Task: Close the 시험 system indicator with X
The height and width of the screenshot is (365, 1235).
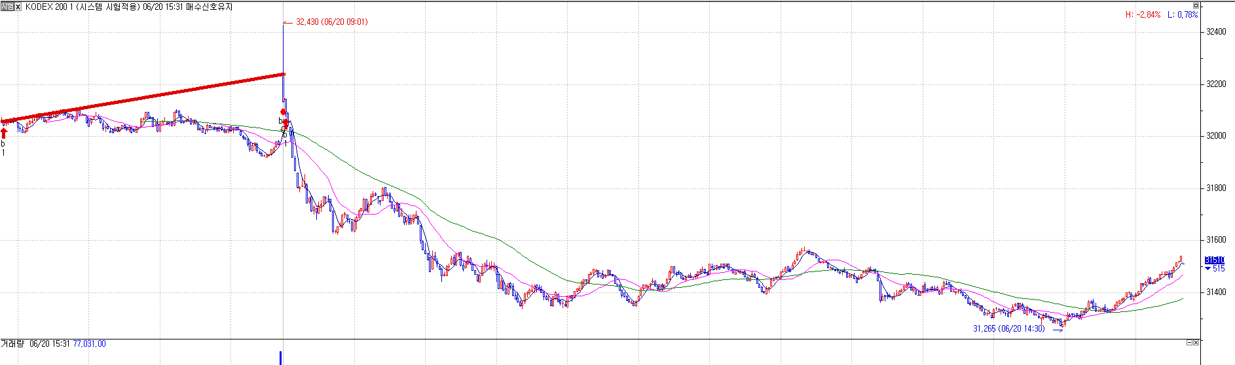Action: click(x=18, y=7)
